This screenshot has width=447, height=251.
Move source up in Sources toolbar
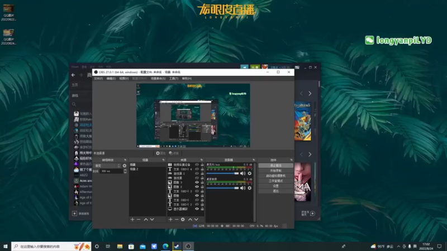pyautogui.click(x=190, y=219)
